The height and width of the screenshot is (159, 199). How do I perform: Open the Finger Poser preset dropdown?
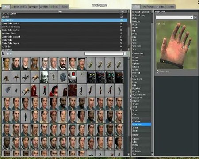[175, 18]
